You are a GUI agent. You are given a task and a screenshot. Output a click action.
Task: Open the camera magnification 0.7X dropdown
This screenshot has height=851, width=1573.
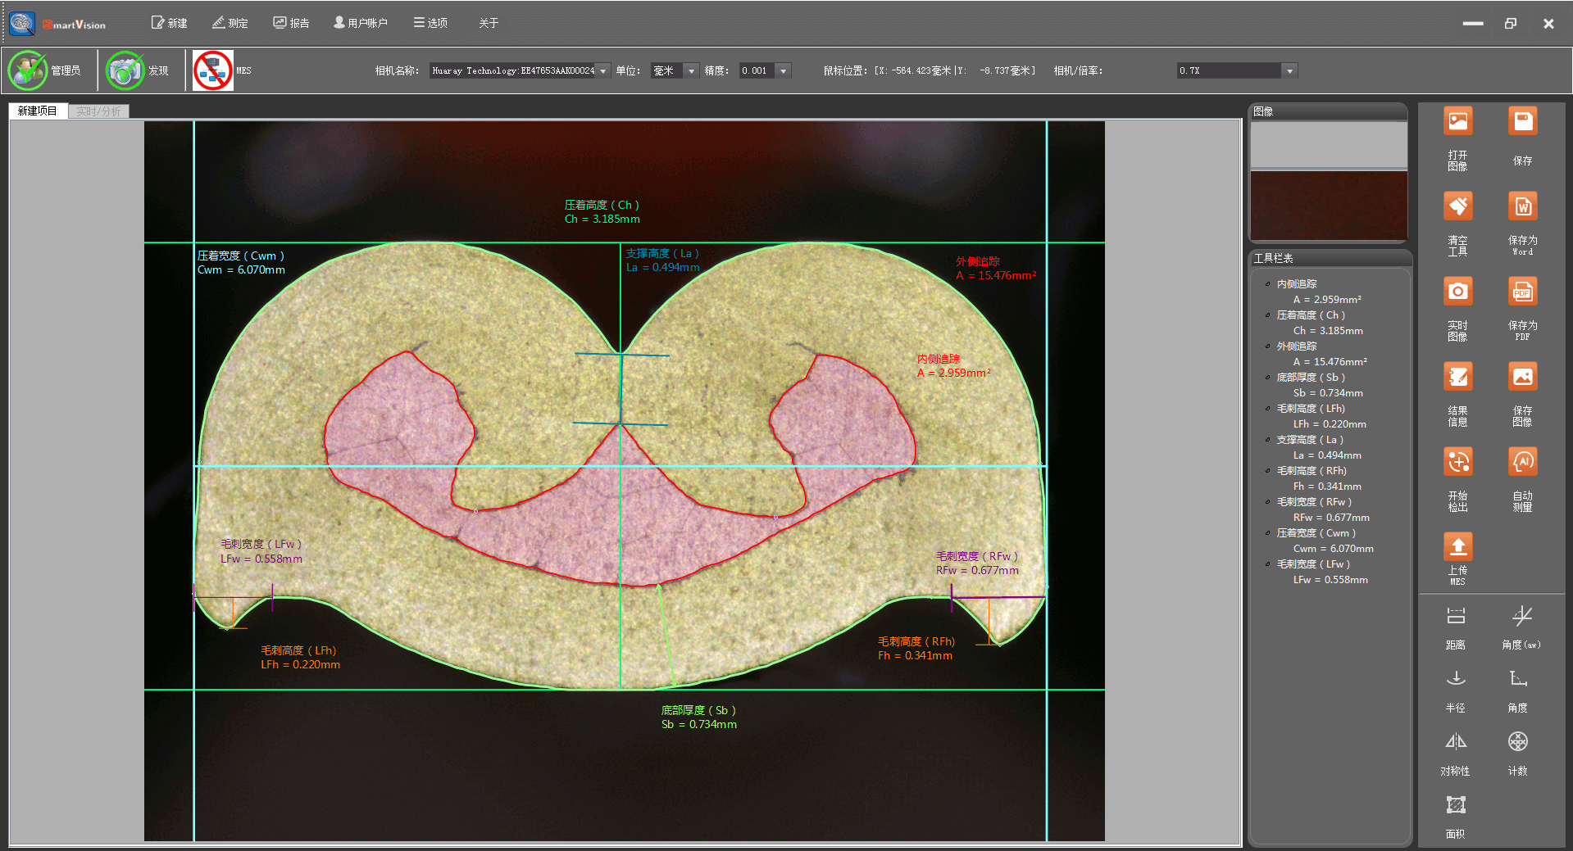(x=1289, y=71)
